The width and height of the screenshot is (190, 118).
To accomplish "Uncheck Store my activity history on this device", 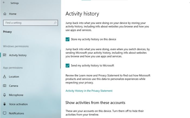I will point(68,40).
